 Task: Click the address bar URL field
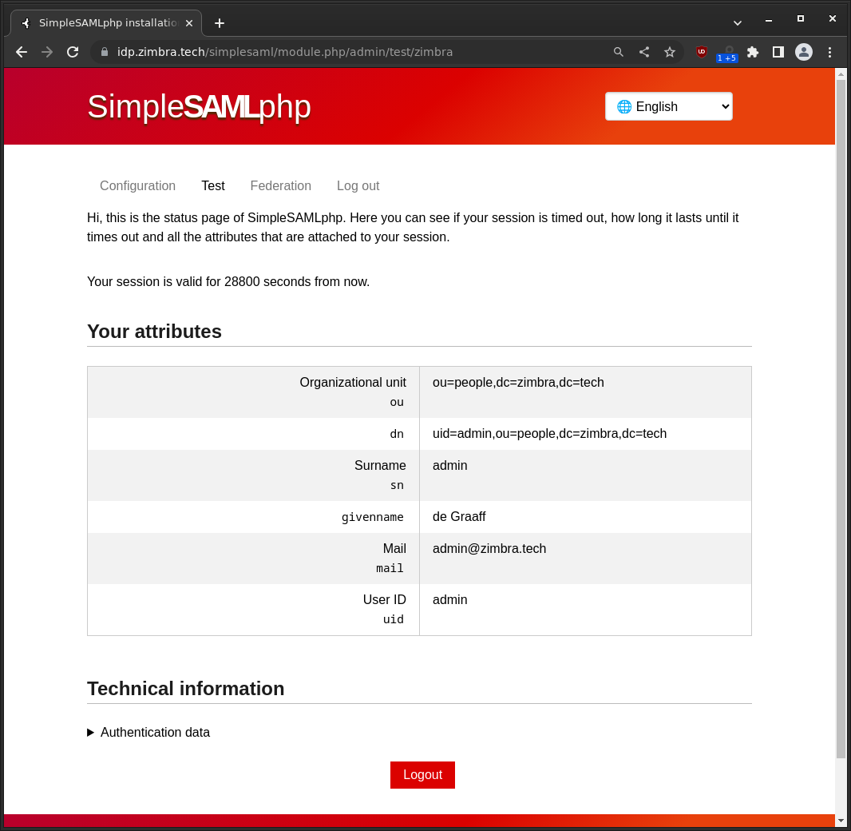[x=347, y=52]
